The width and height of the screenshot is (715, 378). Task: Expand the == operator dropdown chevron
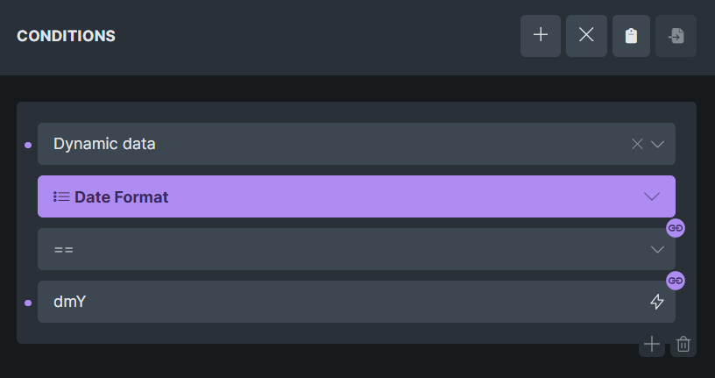pyautogui.click(x=658, y=250)
